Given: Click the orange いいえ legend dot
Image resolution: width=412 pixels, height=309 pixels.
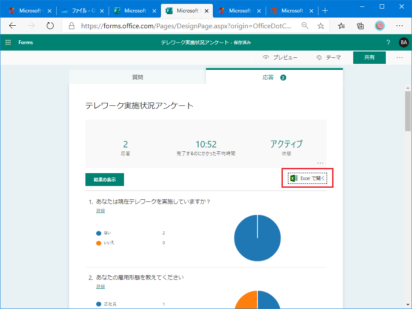Looking at the screenshot, I should click(99, 243).
